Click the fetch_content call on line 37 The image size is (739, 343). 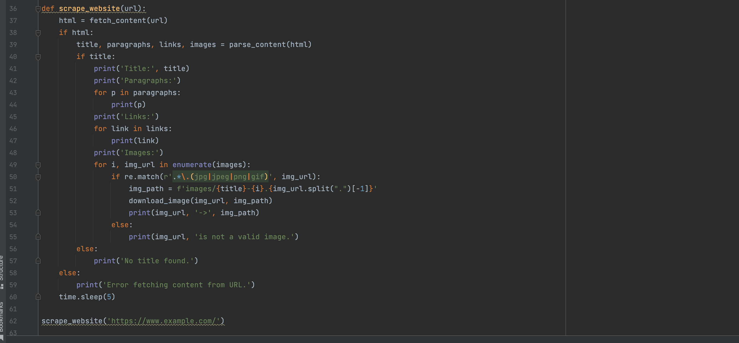128,21
